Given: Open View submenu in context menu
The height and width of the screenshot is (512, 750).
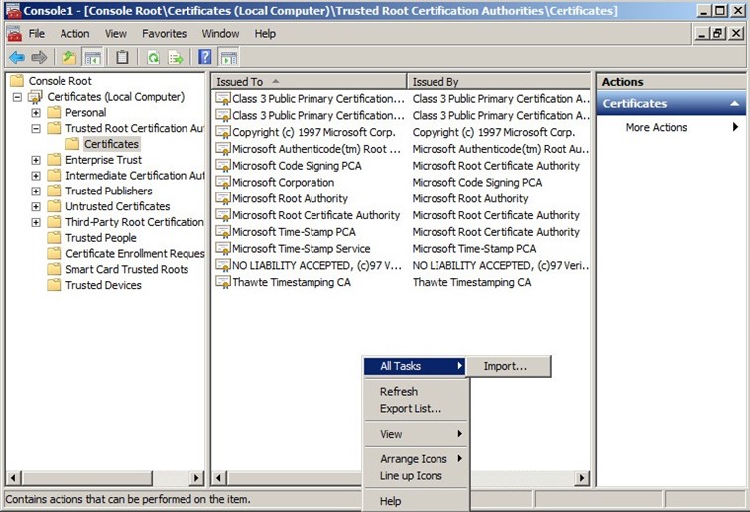Looking at the screenshot, I should 416,434.
